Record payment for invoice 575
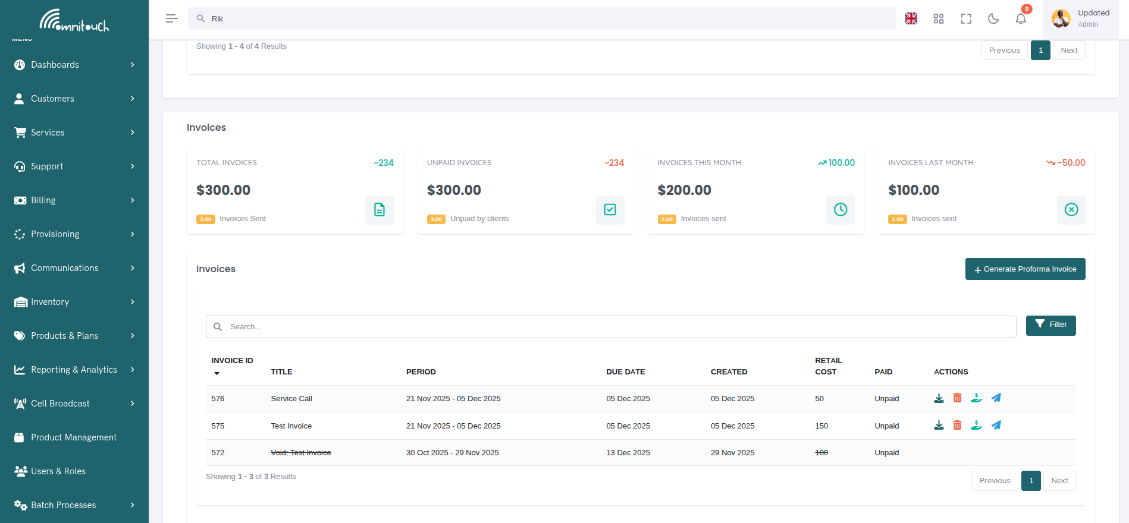This screenshot has height=523, width=1129. [x=976, y=426]
